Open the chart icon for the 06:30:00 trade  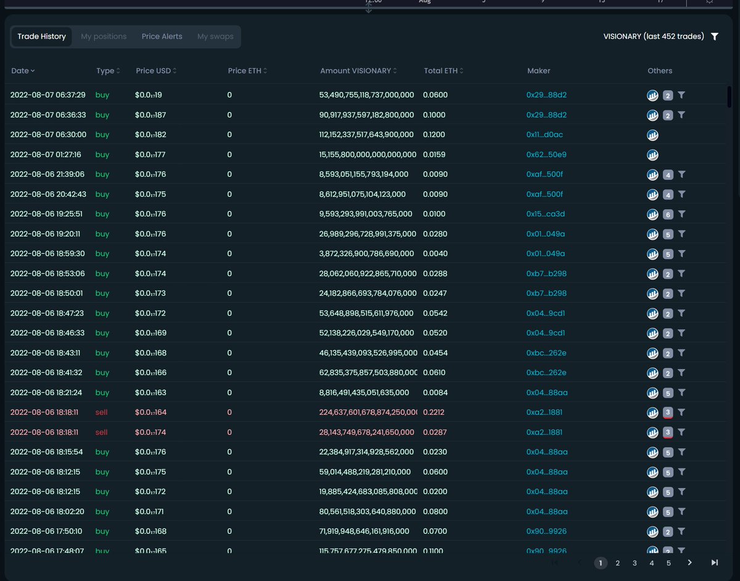point(652,135)
